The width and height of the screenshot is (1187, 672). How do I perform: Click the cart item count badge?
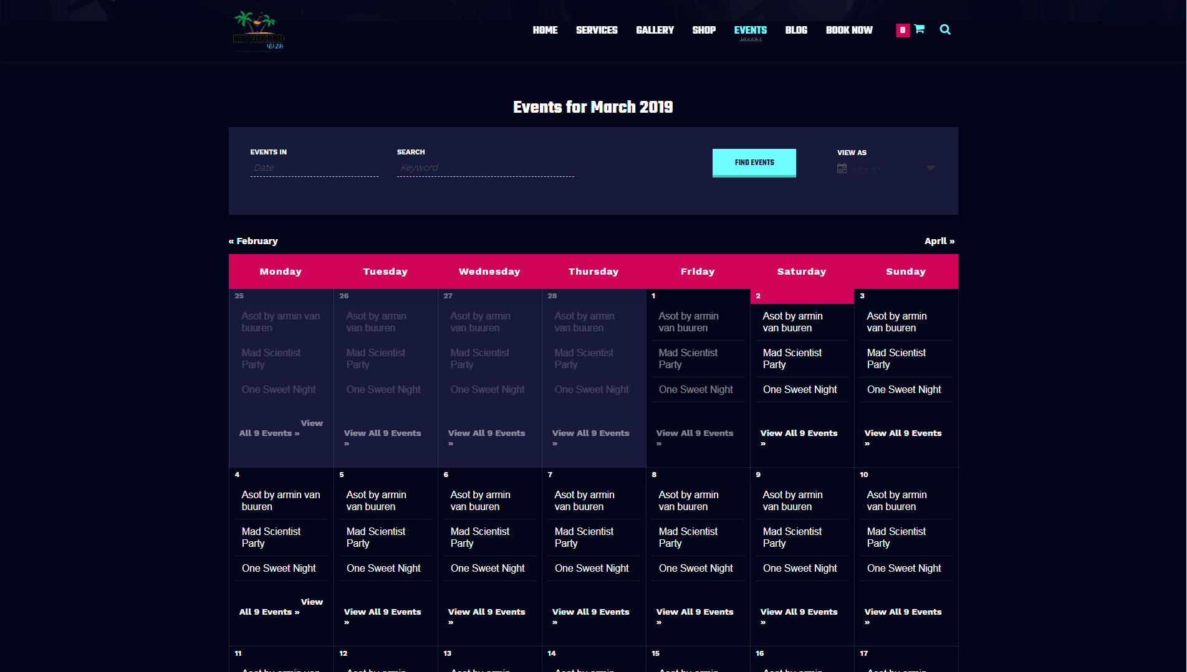pos(902,30)
